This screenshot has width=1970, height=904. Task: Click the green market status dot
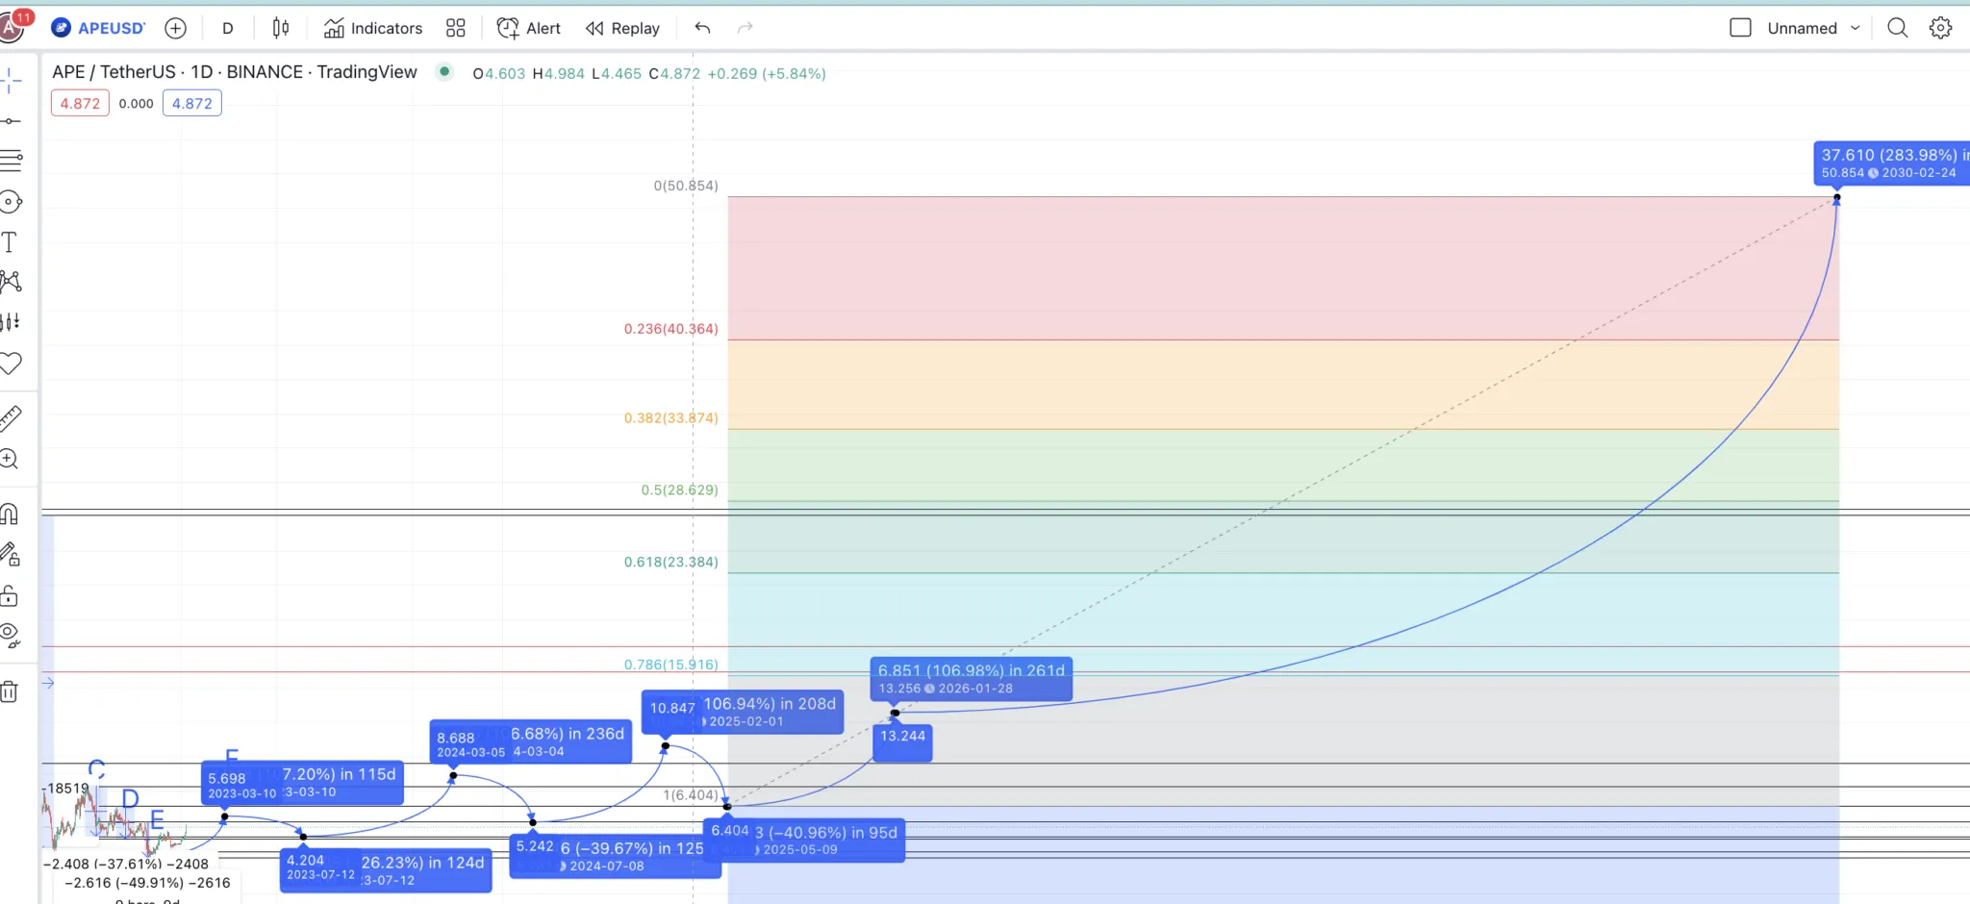click(444, 71)
